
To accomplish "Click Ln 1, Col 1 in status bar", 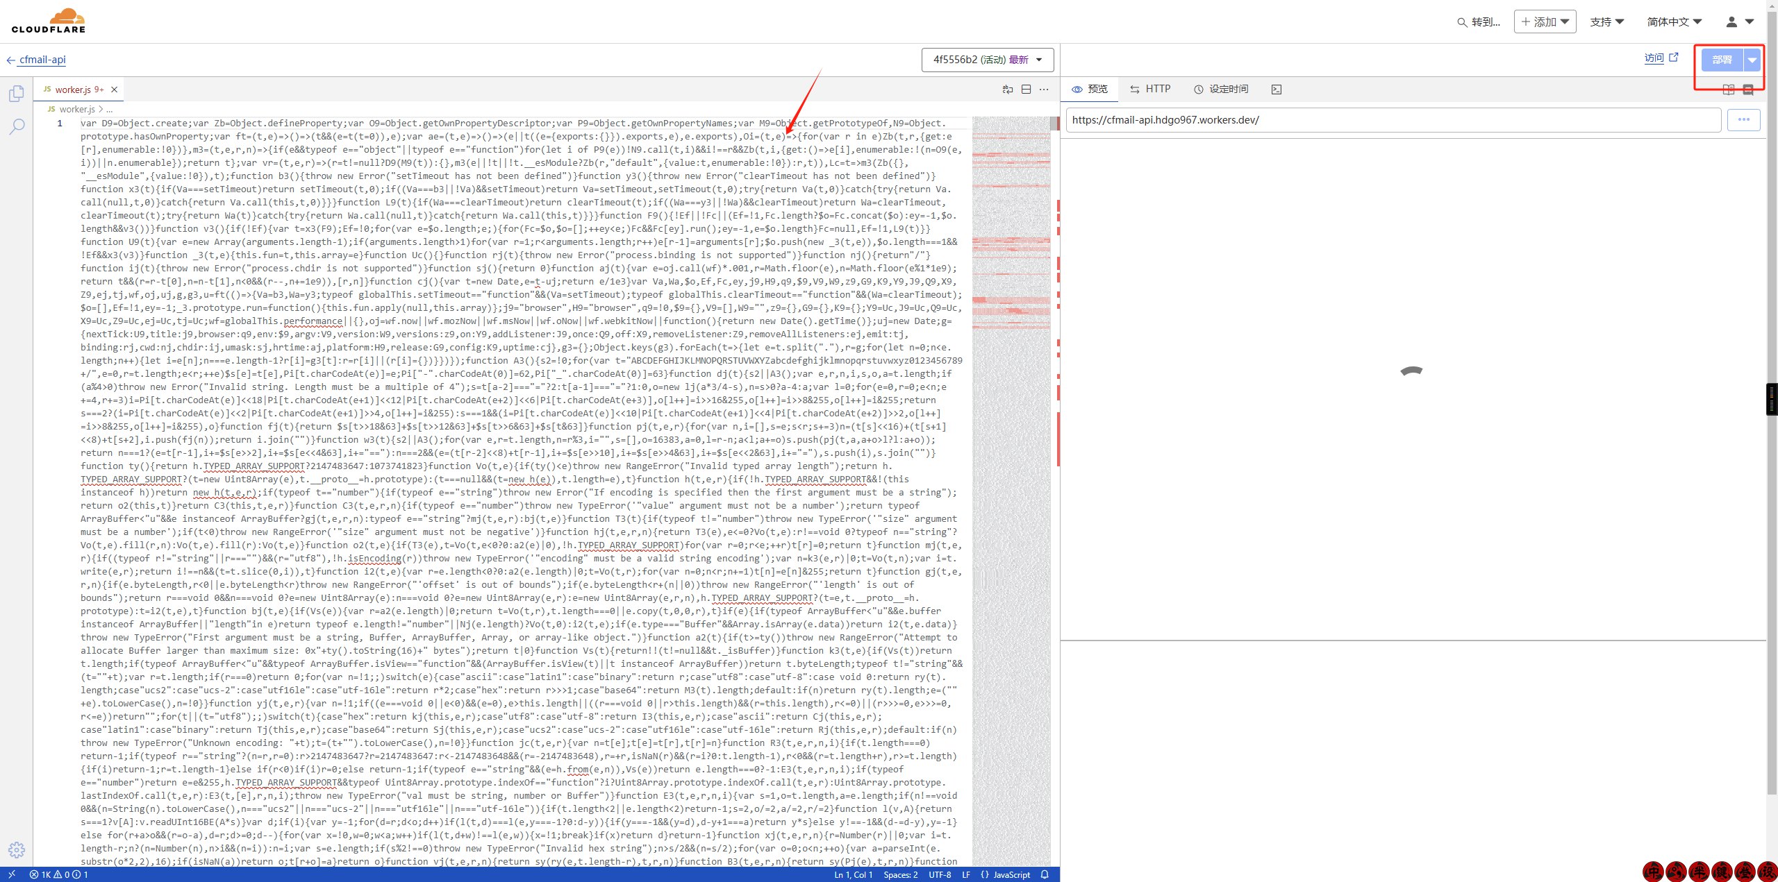I will [853, 874].
